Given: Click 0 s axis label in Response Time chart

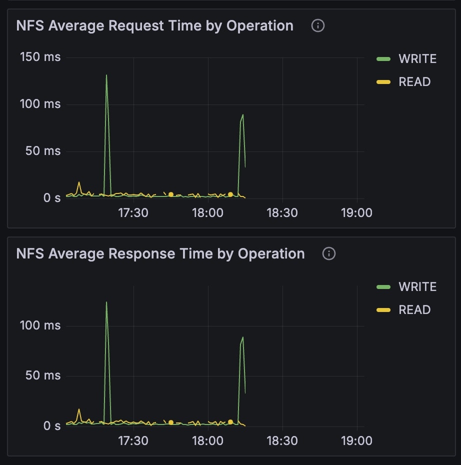Looking at the screenshot, I should [52, 426].
